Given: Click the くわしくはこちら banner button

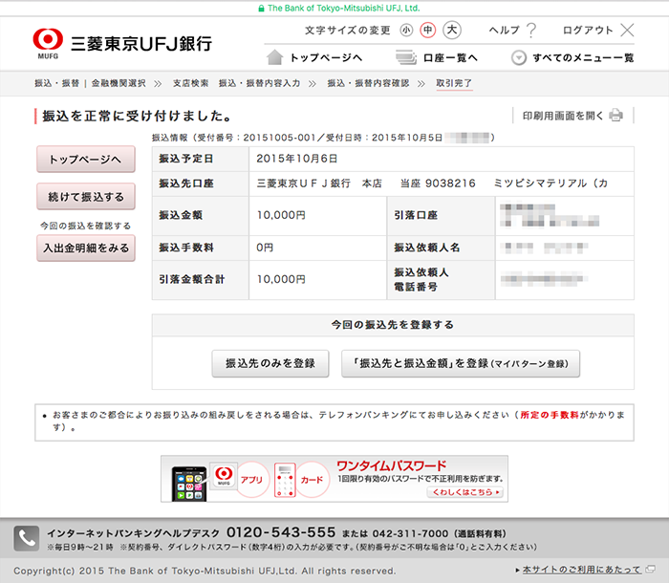Looking at the screenshot, I should (x=465, y=492).
